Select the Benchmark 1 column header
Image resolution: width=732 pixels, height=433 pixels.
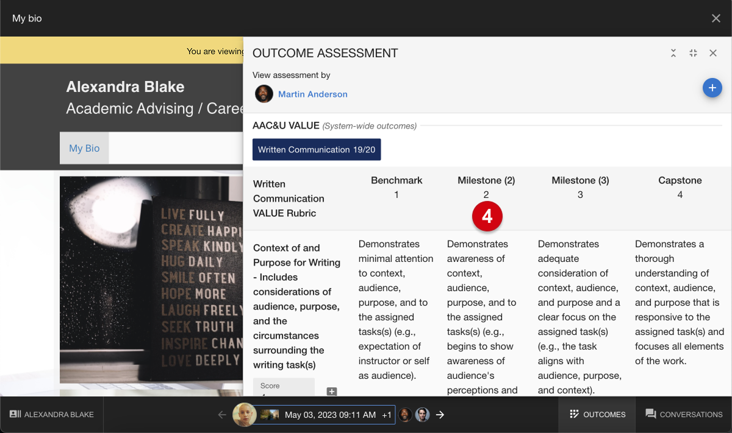396,188
